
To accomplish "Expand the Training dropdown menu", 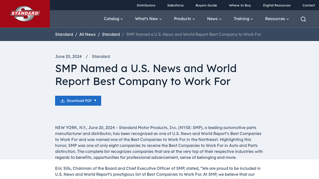I will (x=243, y=19).
